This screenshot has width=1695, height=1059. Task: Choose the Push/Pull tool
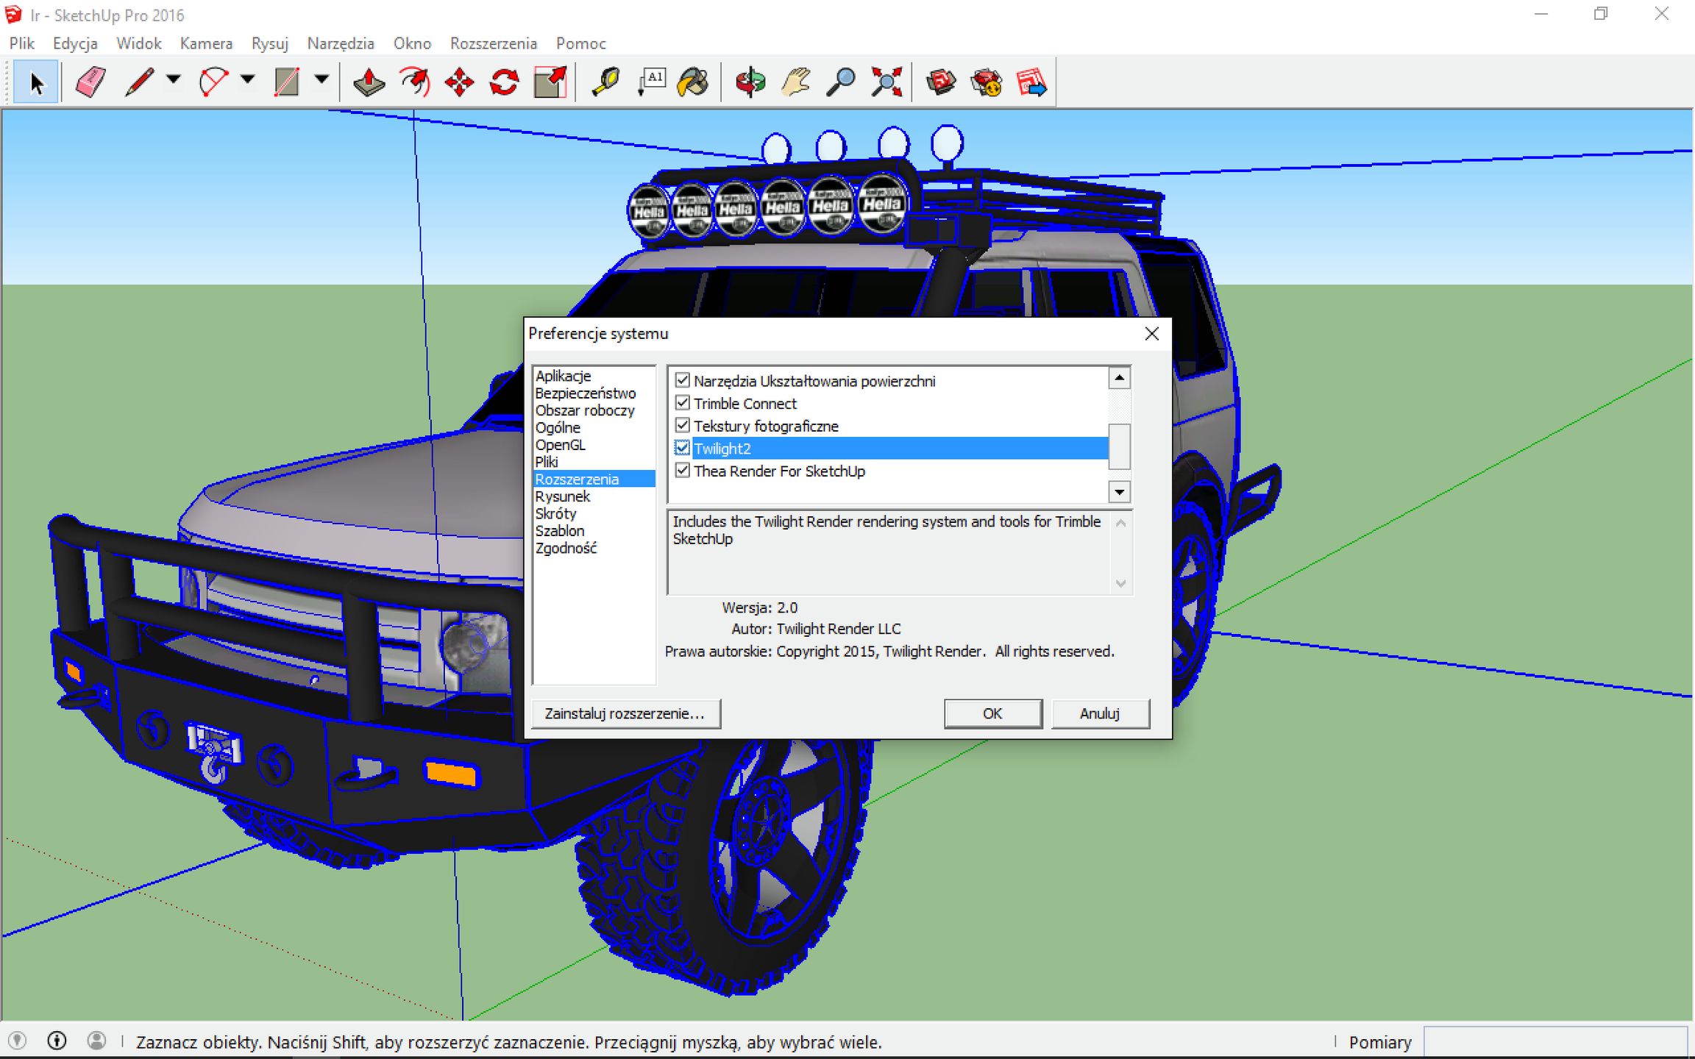pos(368,81)
